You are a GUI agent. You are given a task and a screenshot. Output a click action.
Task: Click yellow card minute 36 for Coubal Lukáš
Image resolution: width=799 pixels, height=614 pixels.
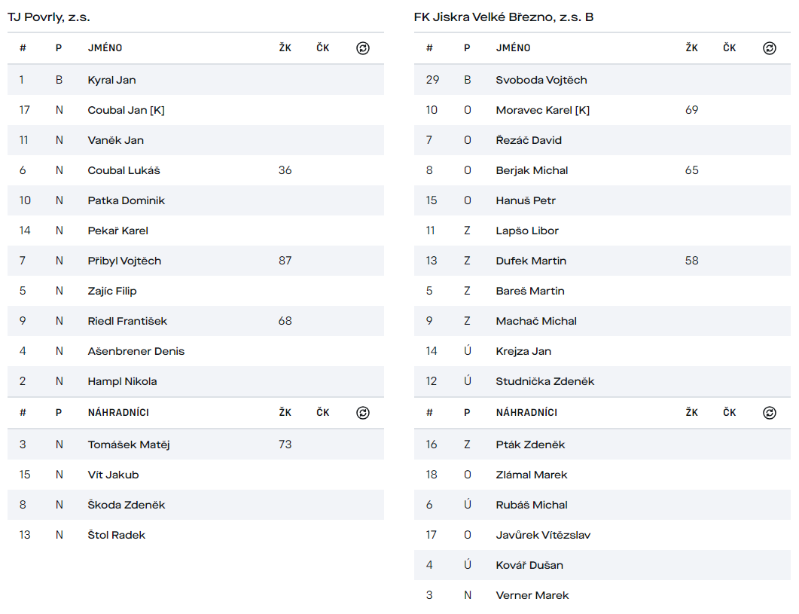pos(285,170)
